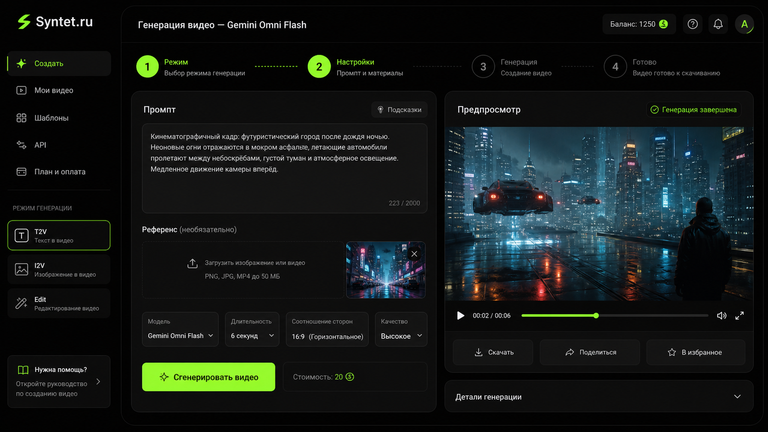Screen dimensions: 768x432
Task: Click the В избранное button
Action: tap(695, 352)
